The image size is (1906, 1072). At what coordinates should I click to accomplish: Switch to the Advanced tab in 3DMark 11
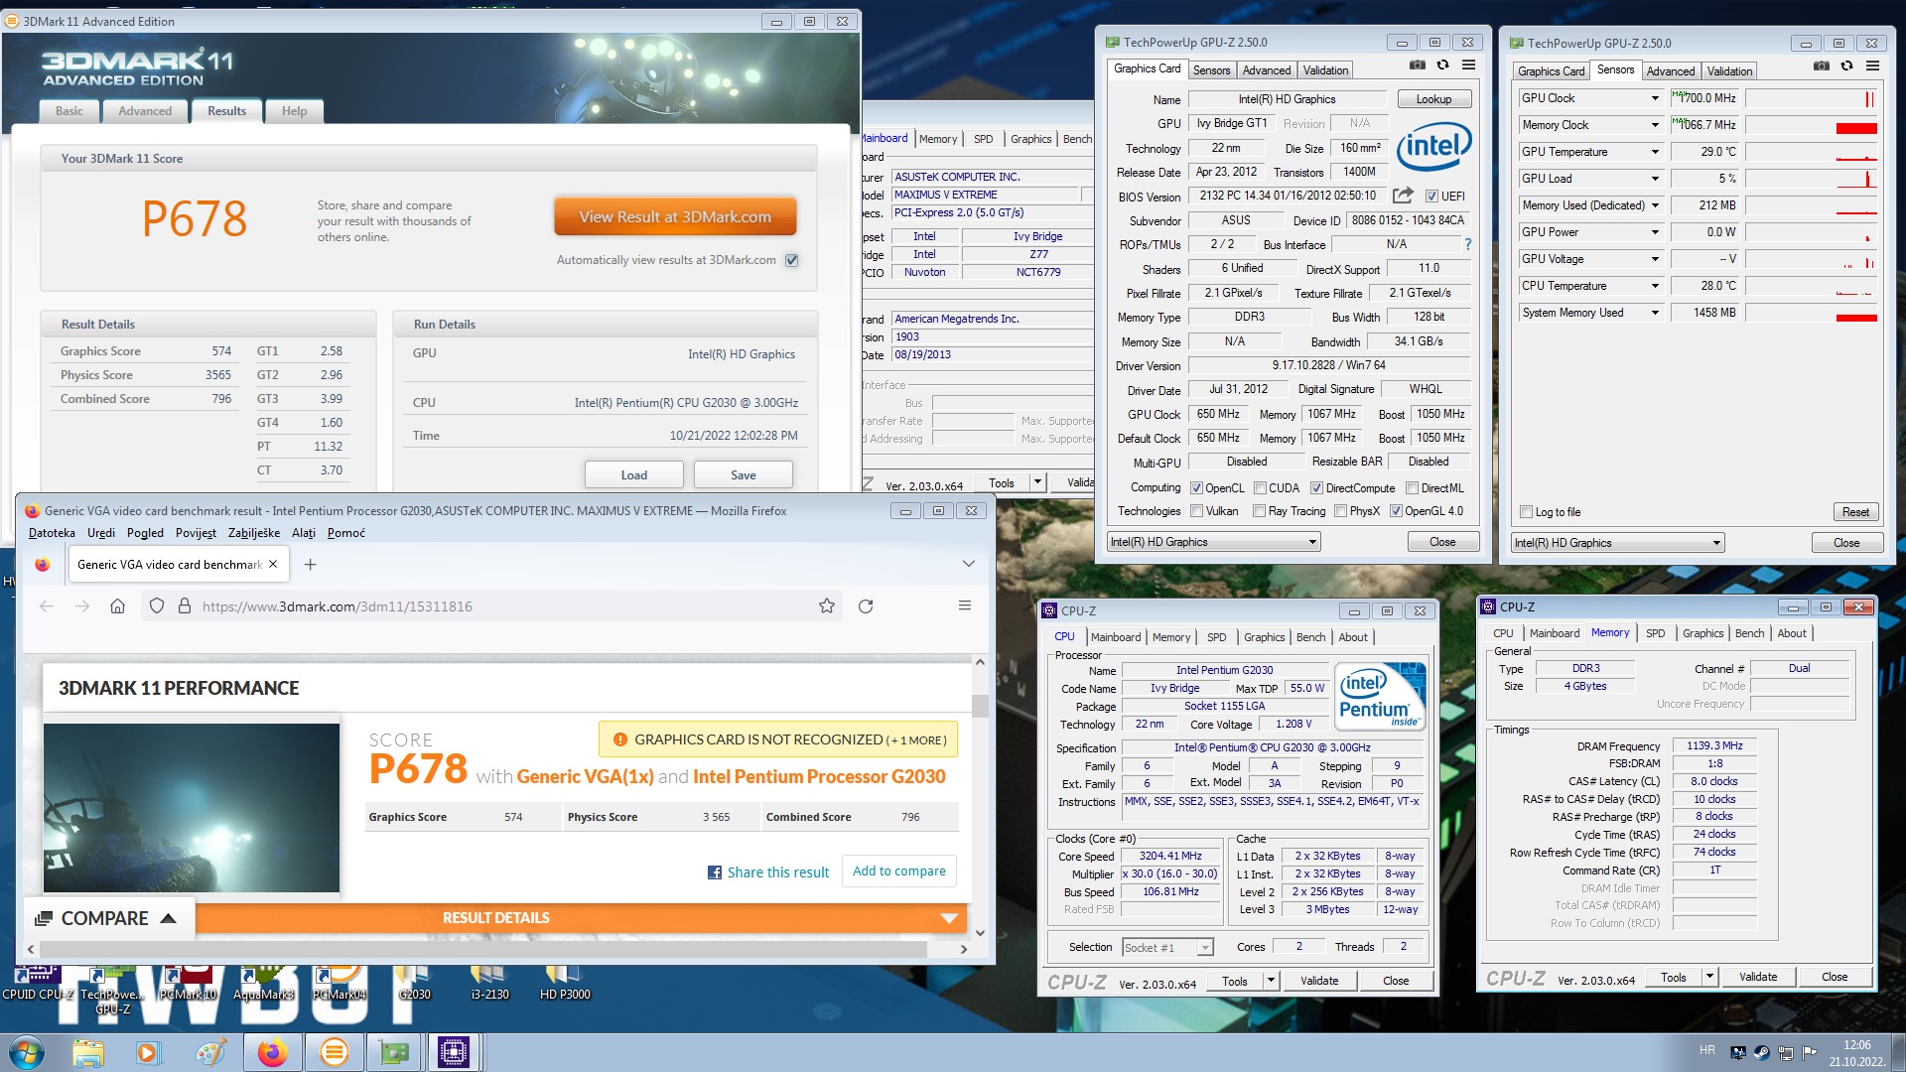tap(145, 111)
